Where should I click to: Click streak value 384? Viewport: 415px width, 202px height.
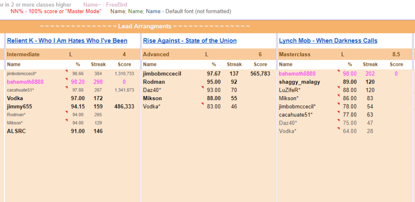pos(98,74)
